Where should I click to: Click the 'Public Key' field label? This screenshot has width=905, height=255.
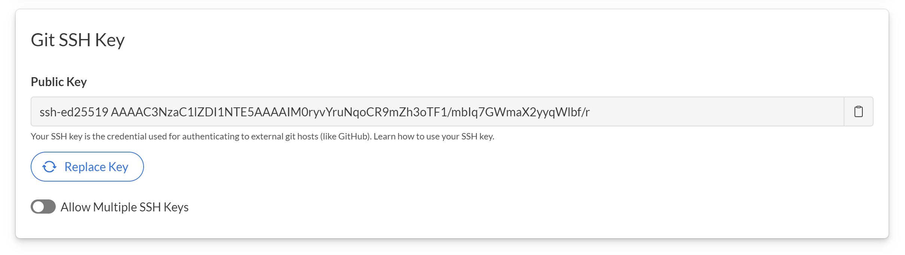(59, 82)
